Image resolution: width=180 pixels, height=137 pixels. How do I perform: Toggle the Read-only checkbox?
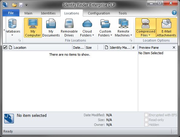pos(146,120)
